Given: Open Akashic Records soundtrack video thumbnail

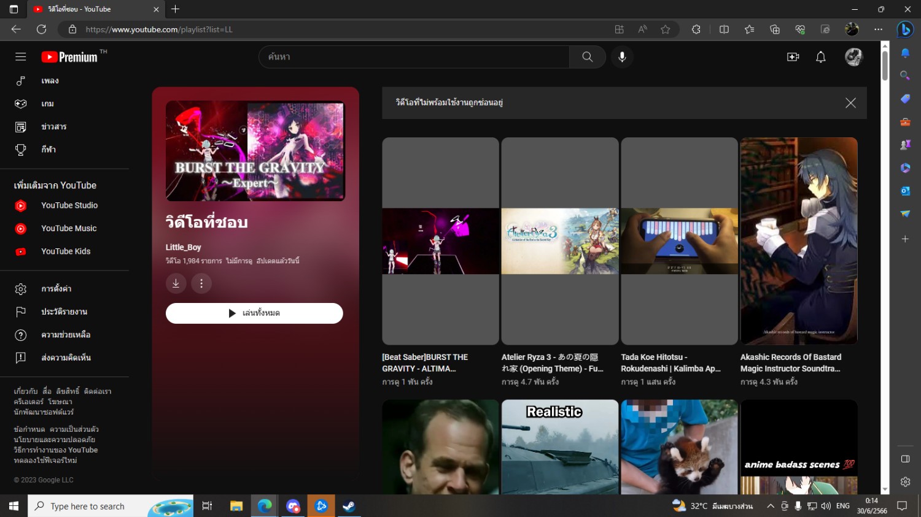Looking at the screenshot, I should pyautogui.click(x=799, y=241).
